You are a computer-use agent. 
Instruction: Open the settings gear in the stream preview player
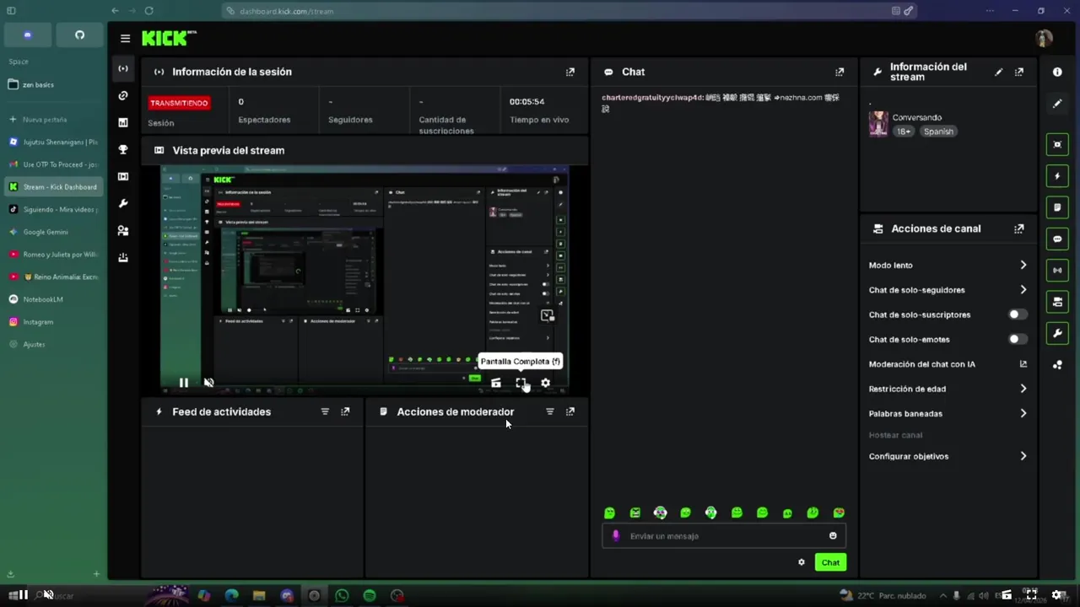[545, 383]
